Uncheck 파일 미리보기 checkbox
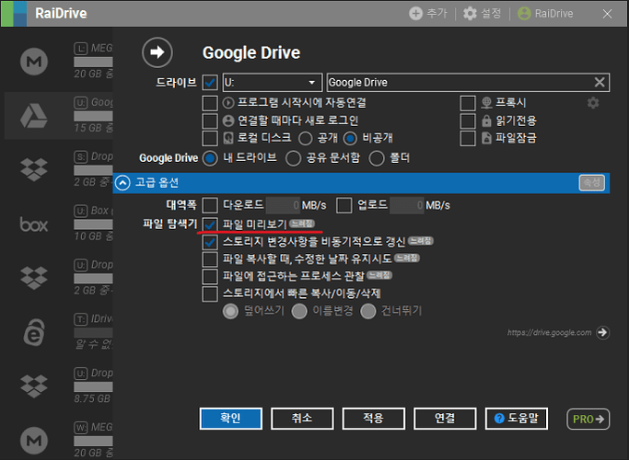This screenshot has height=460, width=629. pyautogui.click(x=210, y=224)
